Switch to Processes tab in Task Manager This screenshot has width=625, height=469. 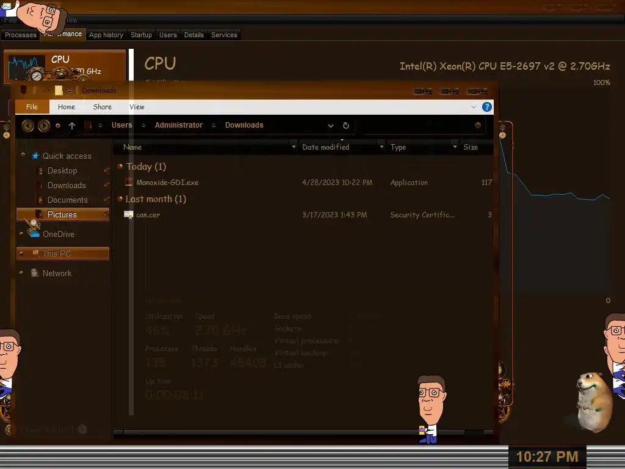click(20, 35)
